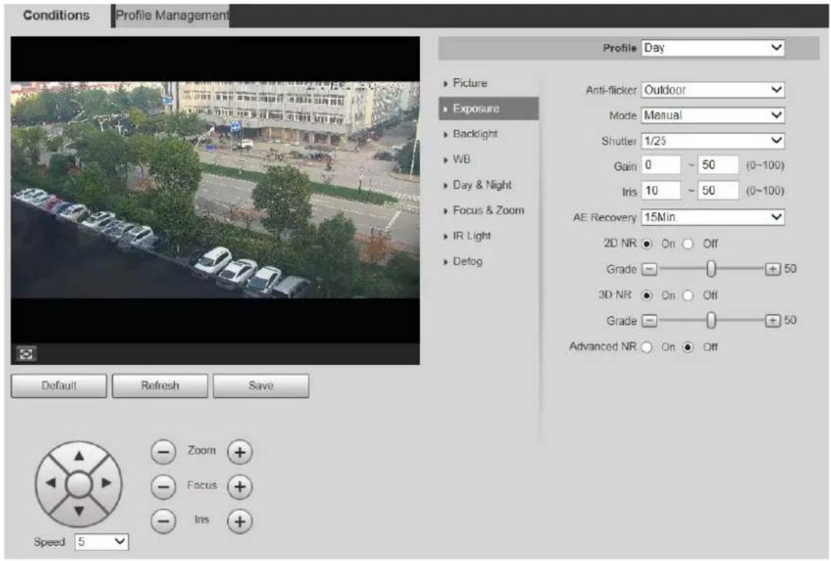Click the Save button
Screen dimensions: 831x561
tap(261, 385)
